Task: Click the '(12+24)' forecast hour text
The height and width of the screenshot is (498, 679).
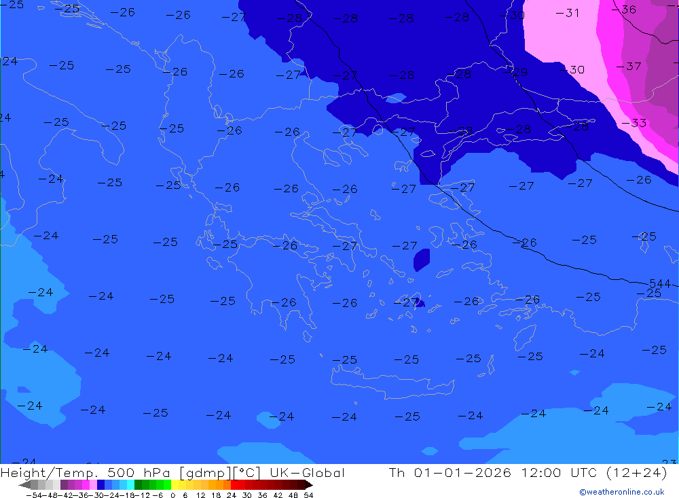Action: pos(637,472)
